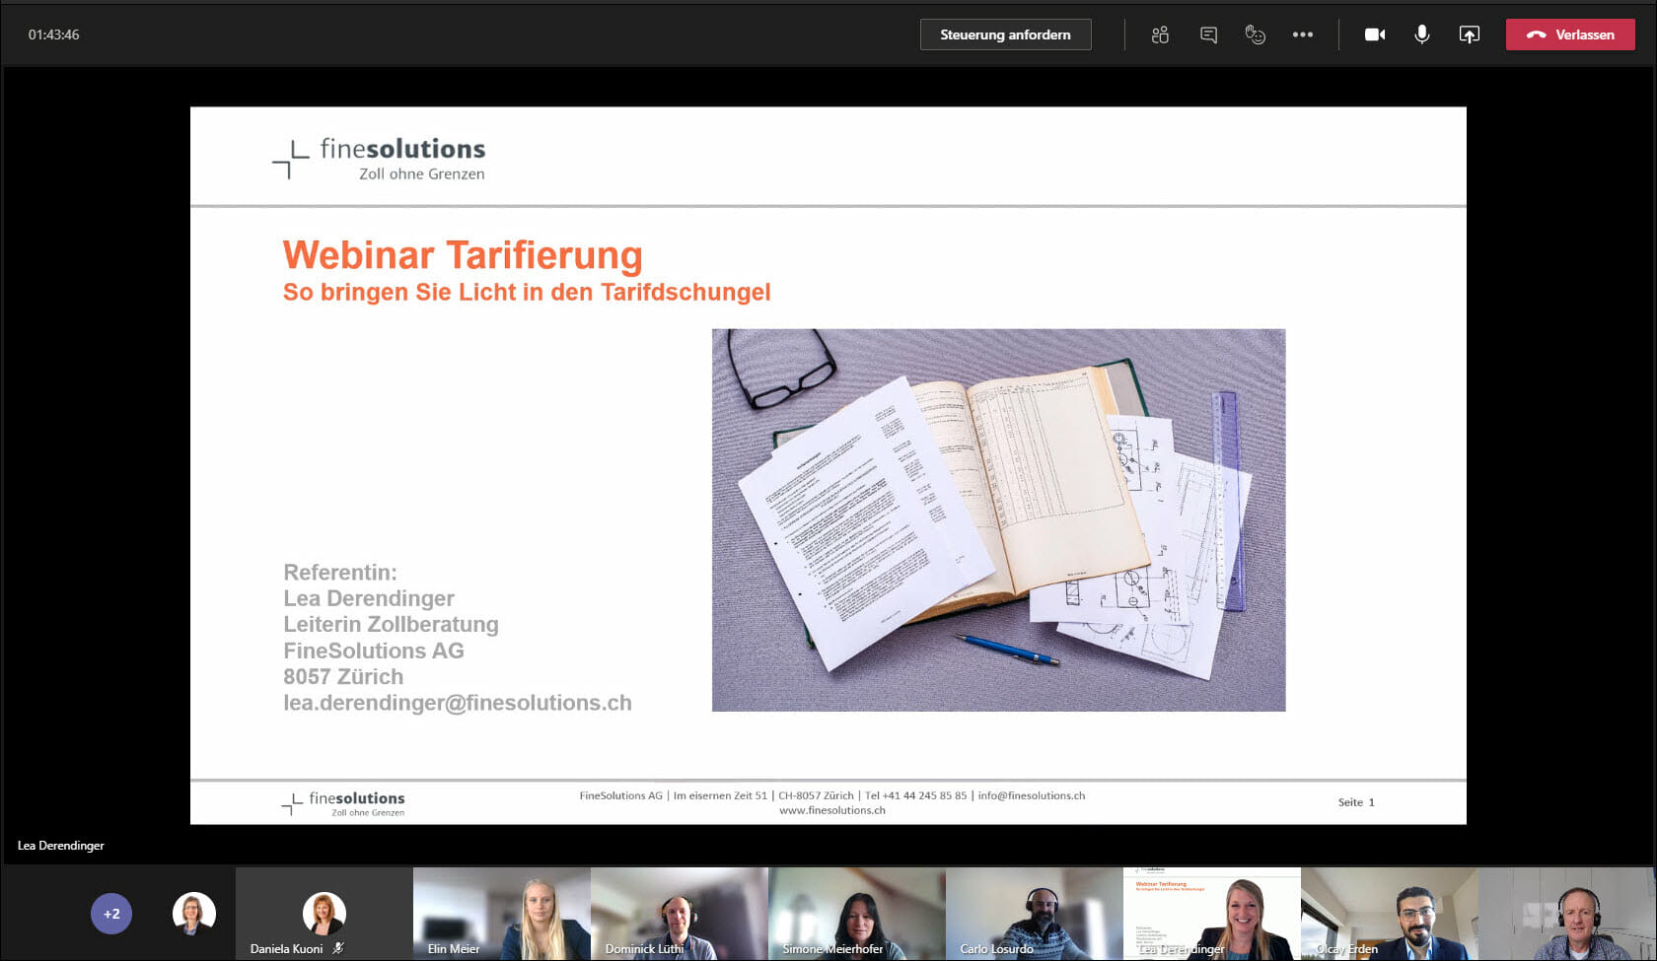Viewport: 1657px width, 961px height.
Task: Leave the meeting via Verlassen
Action: 1569,34
